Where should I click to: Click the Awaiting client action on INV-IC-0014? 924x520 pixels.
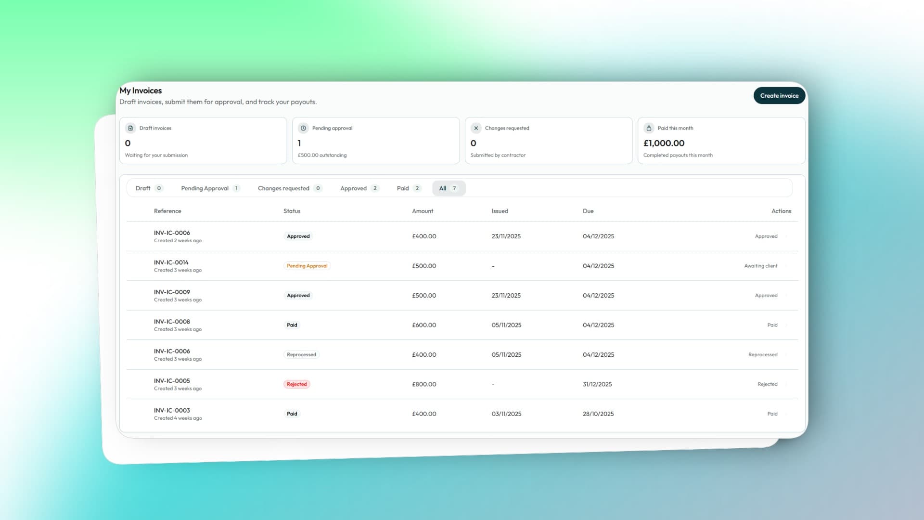tap(760, 265)
